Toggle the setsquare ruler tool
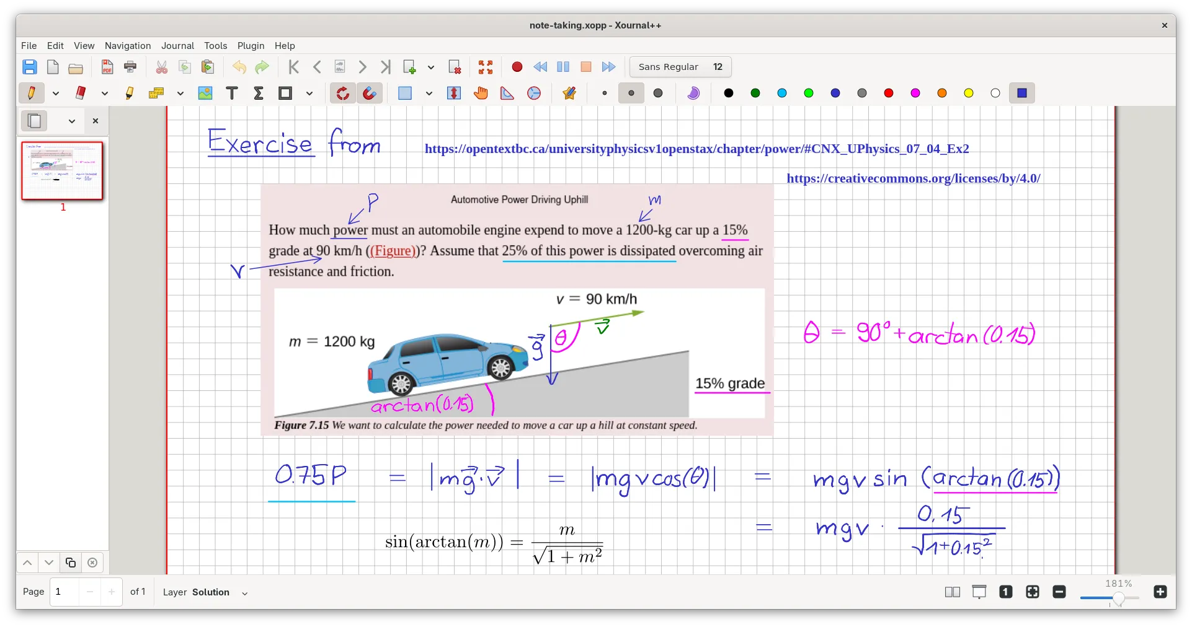This screenshot has height=627, width=1192. point(507,93)
